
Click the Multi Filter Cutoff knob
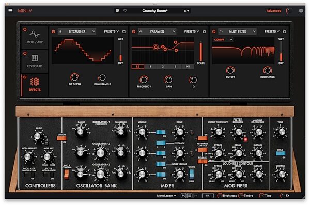pyautogui.click(x=230, y=70)
